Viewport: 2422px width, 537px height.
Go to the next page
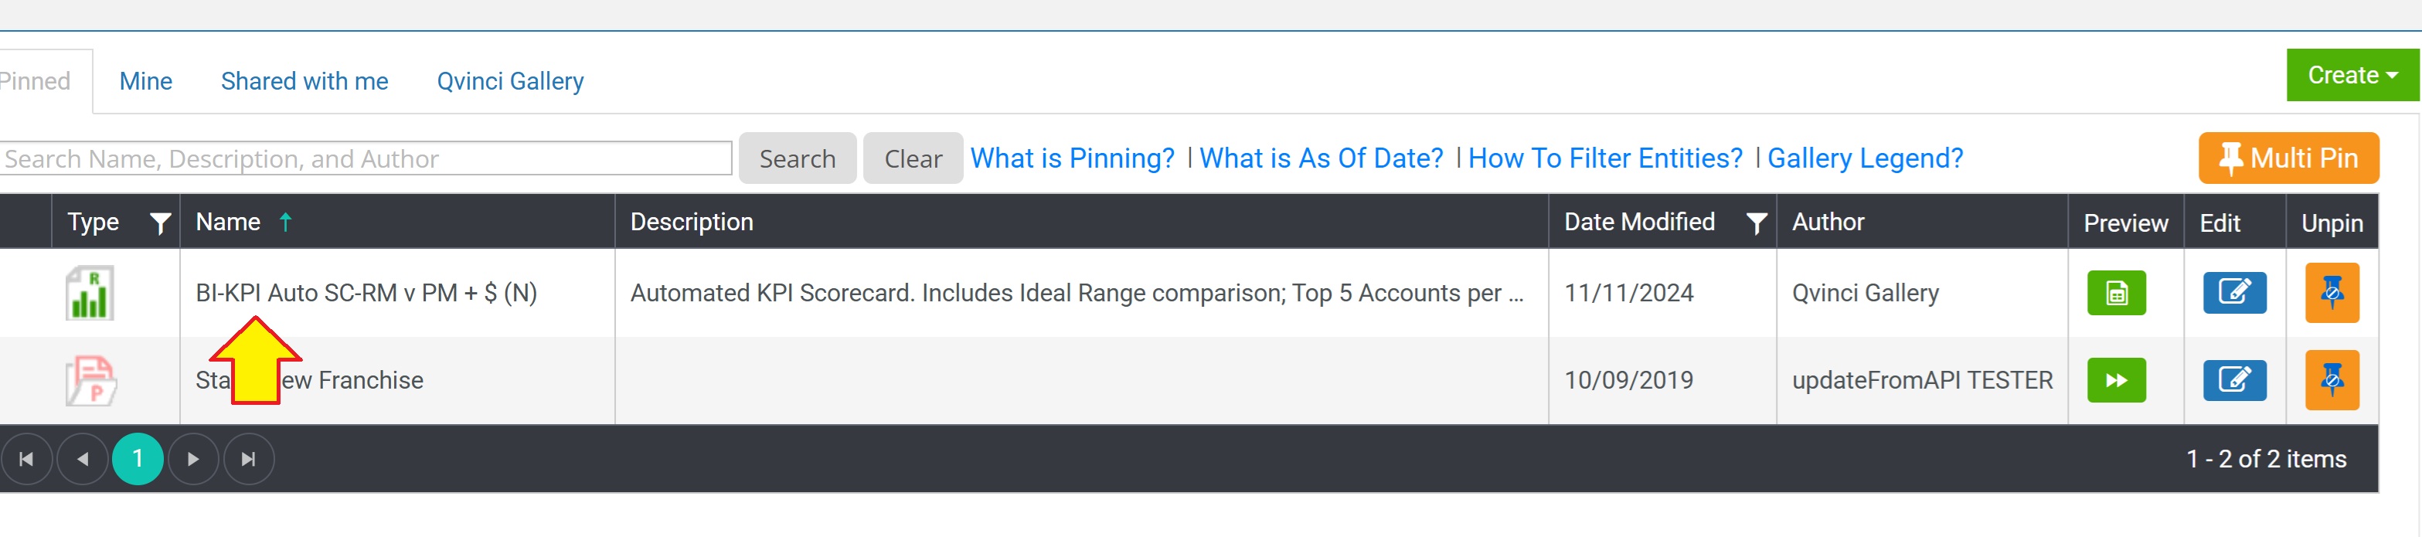[x=192, y=459]
